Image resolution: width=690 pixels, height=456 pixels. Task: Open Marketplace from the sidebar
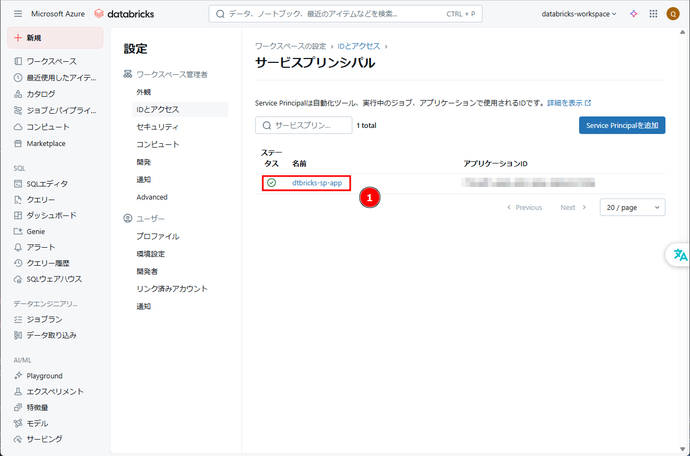point(46,143)
